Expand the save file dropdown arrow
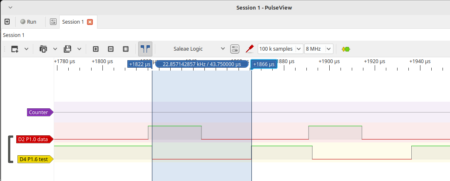Viewport: 450px width, 181px height. pos(79,49)
